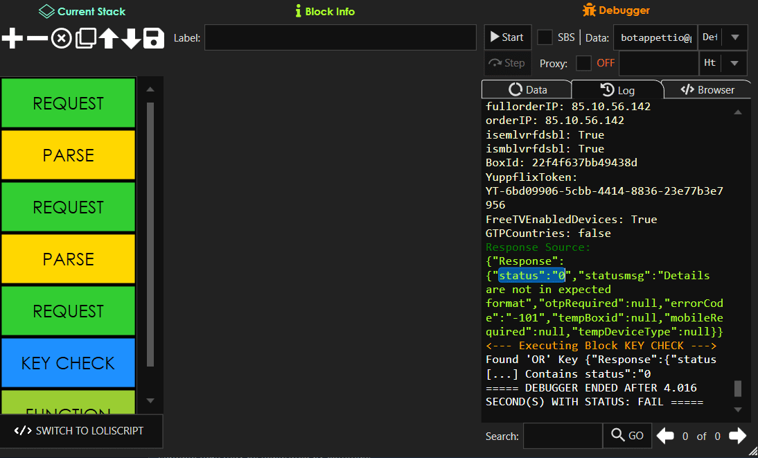
Task: Click SWITCH TO LOLISCRIPT
Action: pos(81,431)
